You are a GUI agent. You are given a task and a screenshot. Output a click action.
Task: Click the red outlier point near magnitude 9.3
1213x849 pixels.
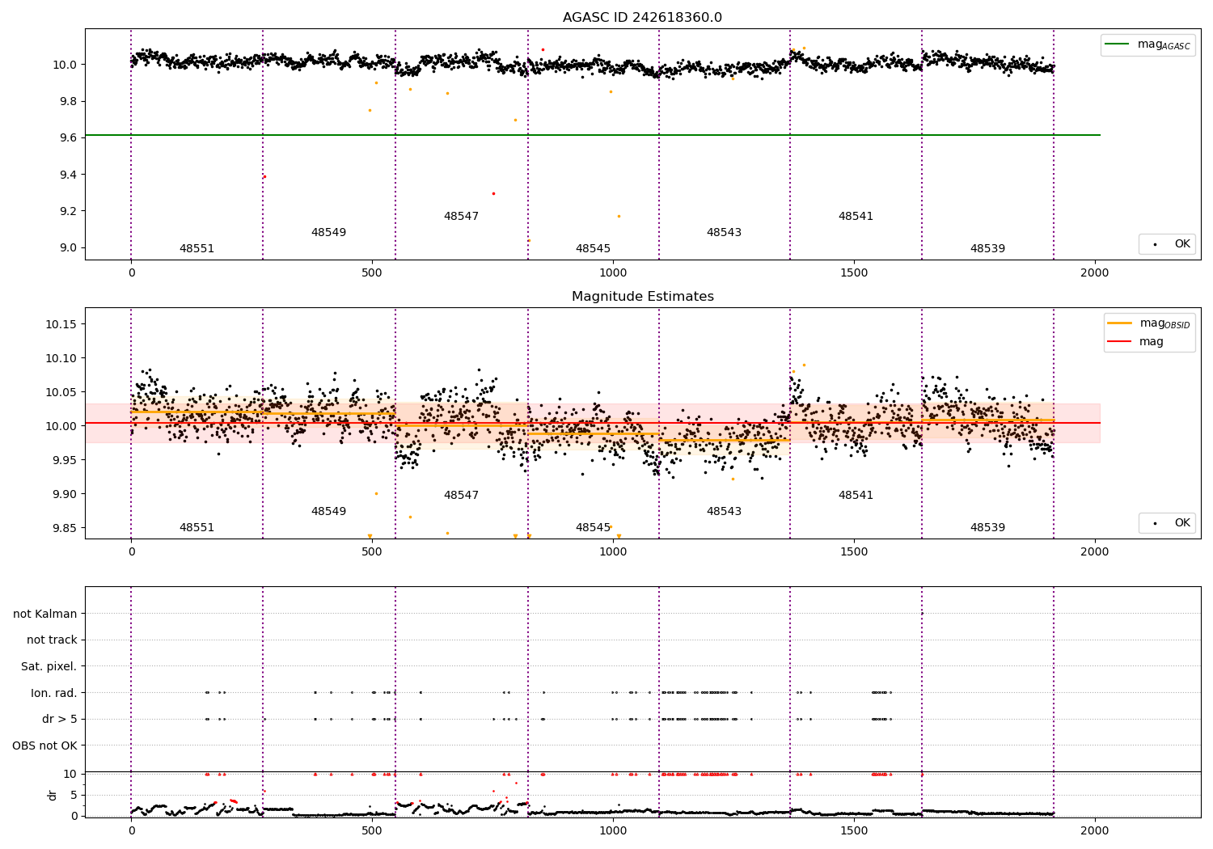(x=493, y=193)
